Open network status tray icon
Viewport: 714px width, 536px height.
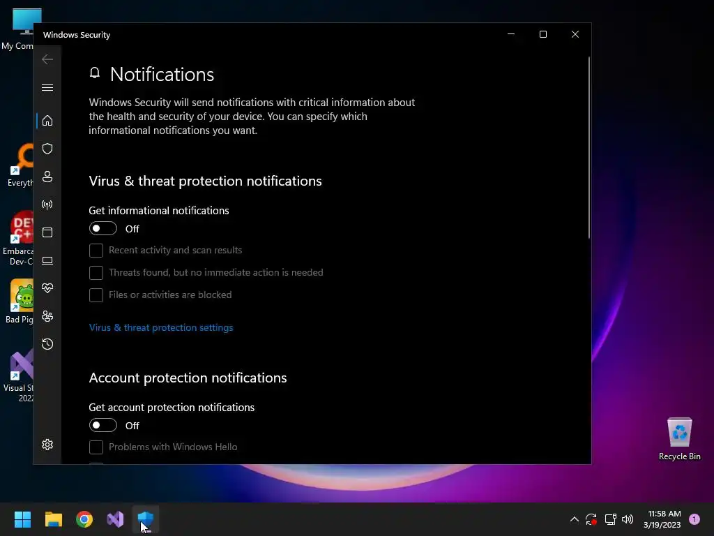[610, 519]
